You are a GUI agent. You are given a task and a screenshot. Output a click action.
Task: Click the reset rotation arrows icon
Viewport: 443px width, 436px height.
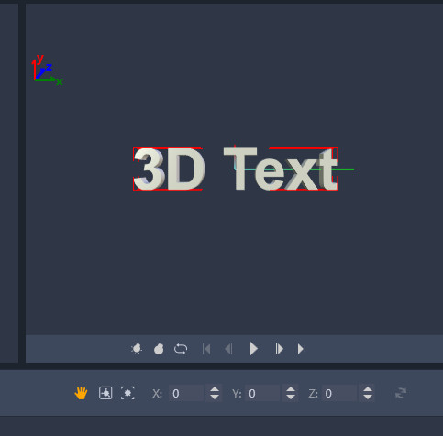[401, 393]
